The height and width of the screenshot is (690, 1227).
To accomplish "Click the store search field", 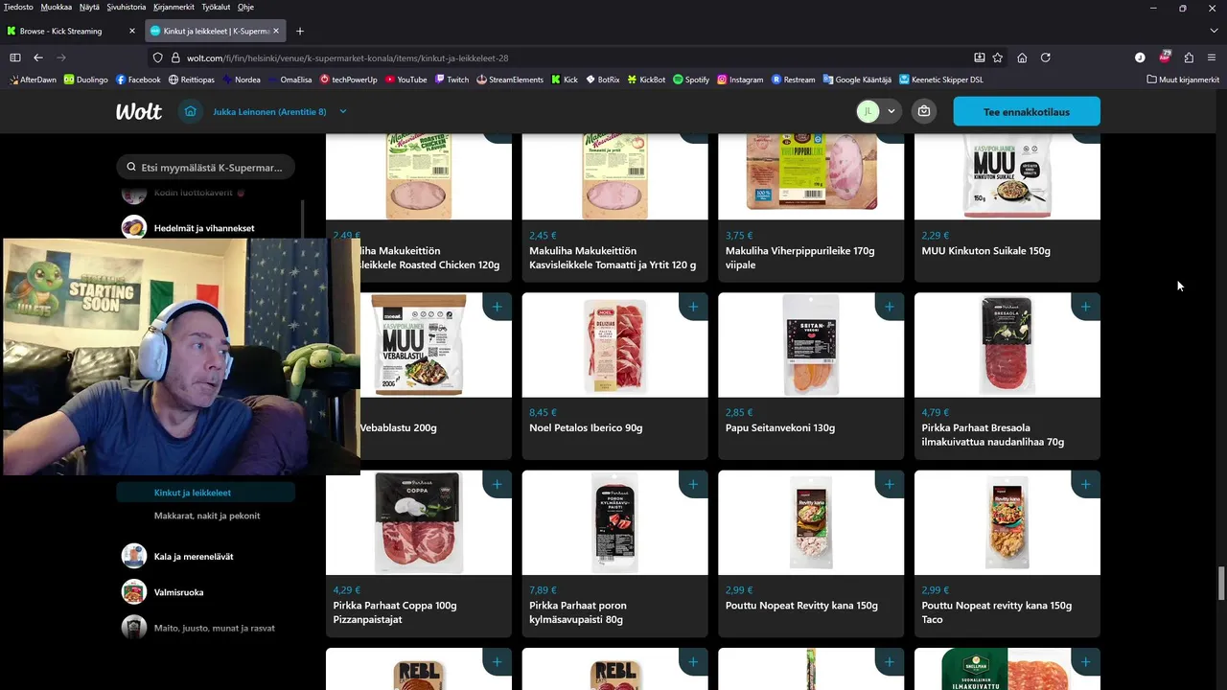I will (x=205, y=167).
